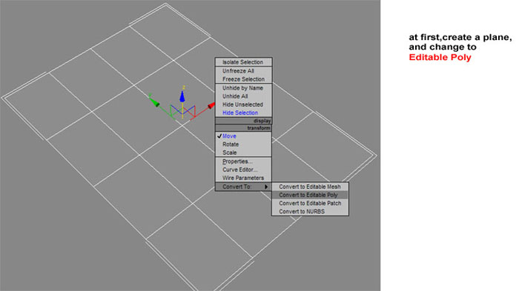Click the green Y-axis gizmo arrow

[154, 101]
